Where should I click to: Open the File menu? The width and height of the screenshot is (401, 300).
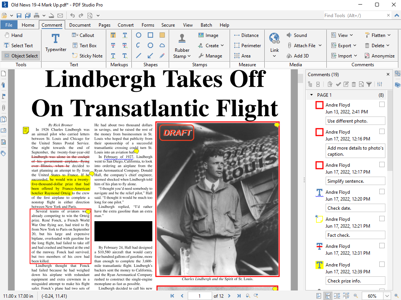(x=8, y=25)
